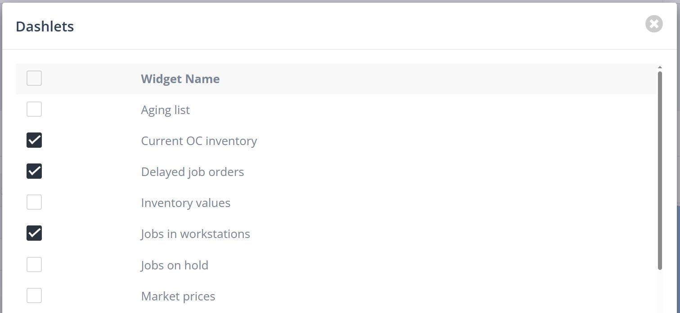Check the Inventory values checkbox
The image size is (680, 313).
(34, 203)
